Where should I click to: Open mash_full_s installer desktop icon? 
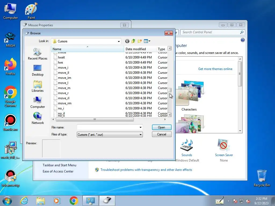pyautogui.click(x=10, y=150)
